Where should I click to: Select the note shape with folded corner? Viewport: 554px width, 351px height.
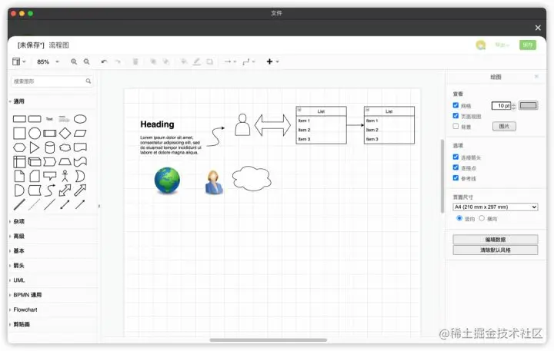pyautogui.click(x=19, y=176)
